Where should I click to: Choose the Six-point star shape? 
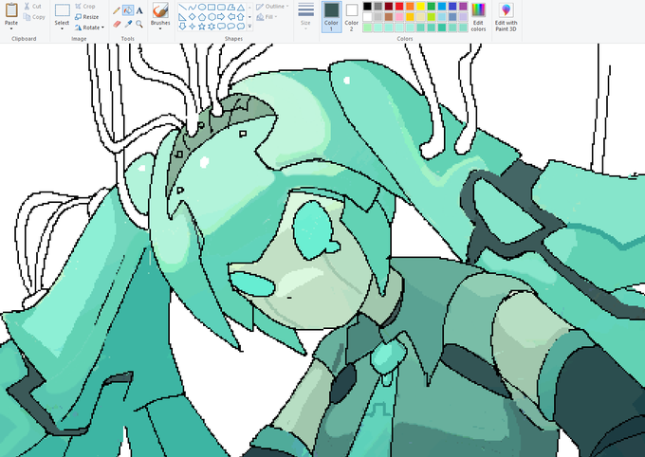212,27
